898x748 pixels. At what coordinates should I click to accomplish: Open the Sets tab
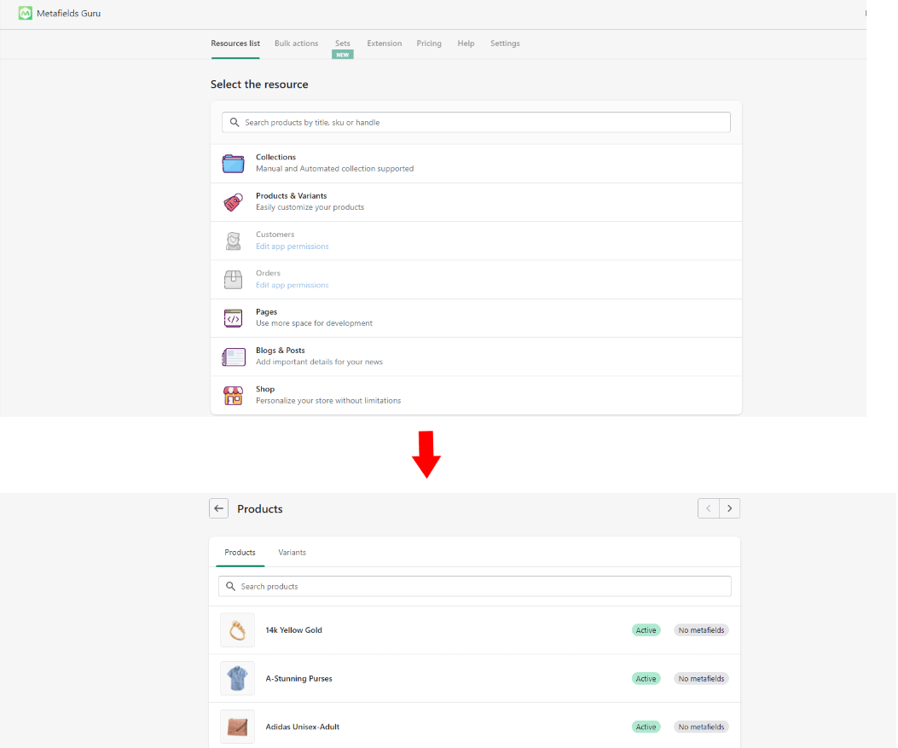pos(342,43)
